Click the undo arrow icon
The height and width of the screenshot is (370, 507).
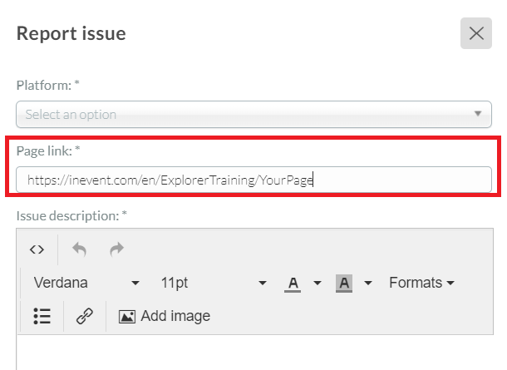pos(80,249)
